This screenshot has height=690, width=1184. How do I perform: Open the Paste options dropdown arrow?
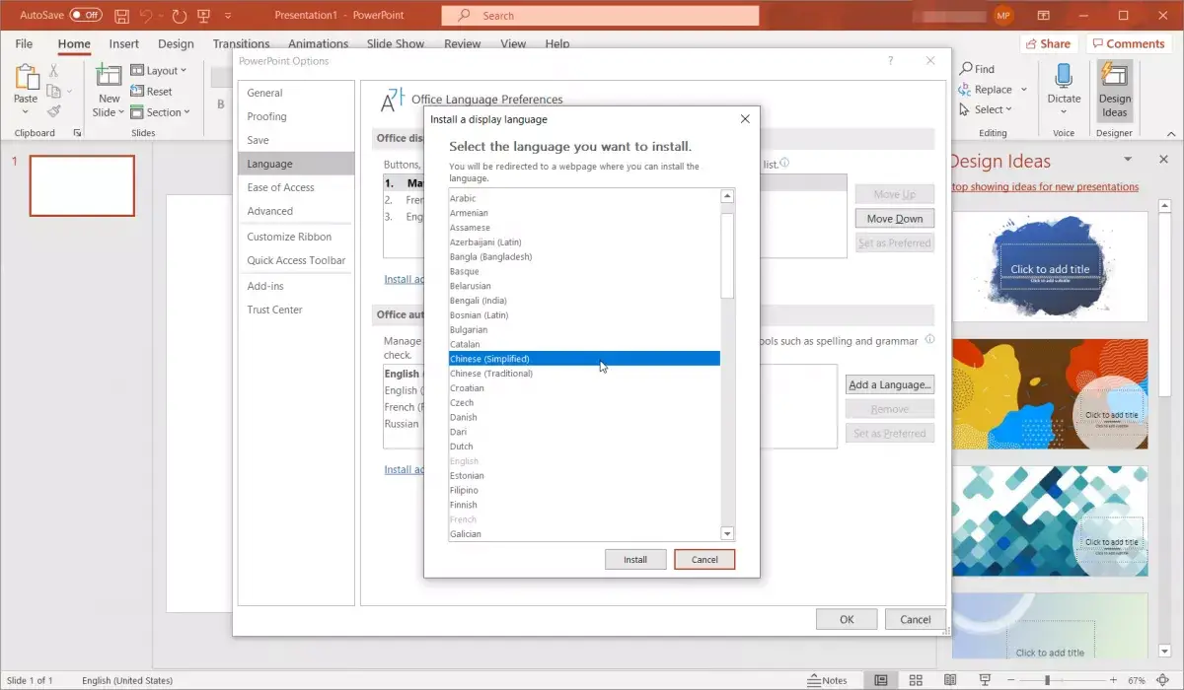(26, 112)
